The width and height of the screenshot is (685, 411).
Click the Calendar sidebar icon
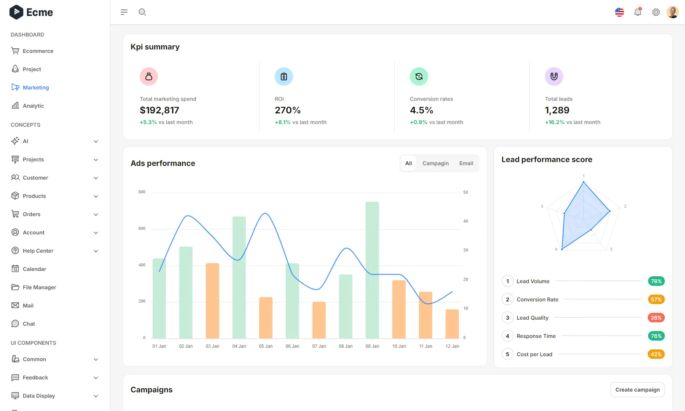(15, 269)
